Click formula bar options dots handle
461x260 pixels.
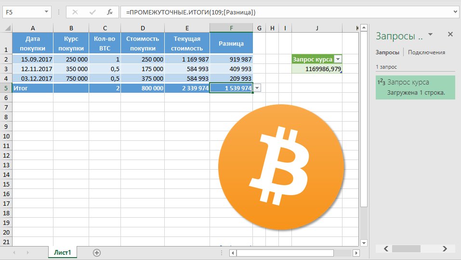pos(59,12)
